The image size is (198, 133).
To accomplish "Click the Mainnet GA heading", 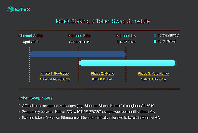I will (x=126, y=36).
